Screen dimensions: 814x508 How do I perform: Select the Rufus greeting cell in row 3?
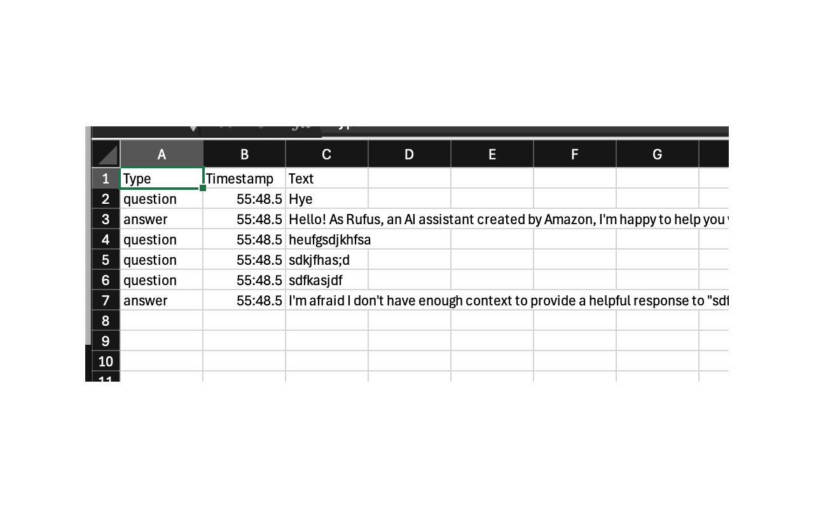click(x=507, y=219)
